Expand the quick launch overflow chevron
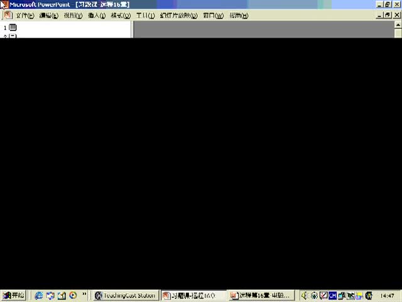This screenshot has height=302, width=402. click(84, 294)
